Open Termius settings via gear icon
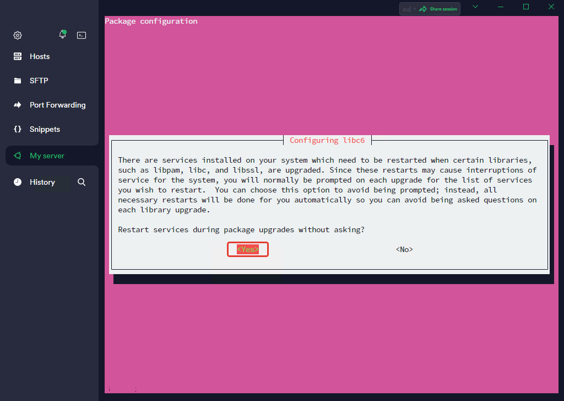 point(18,35)
